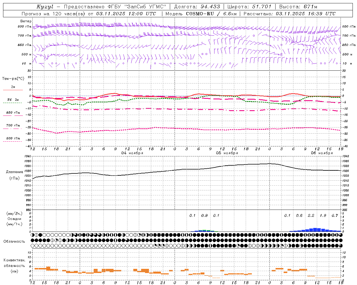357x285 pixels.
Task: Click the solid red line sample under 2м
Action: (x=13, y=90)
